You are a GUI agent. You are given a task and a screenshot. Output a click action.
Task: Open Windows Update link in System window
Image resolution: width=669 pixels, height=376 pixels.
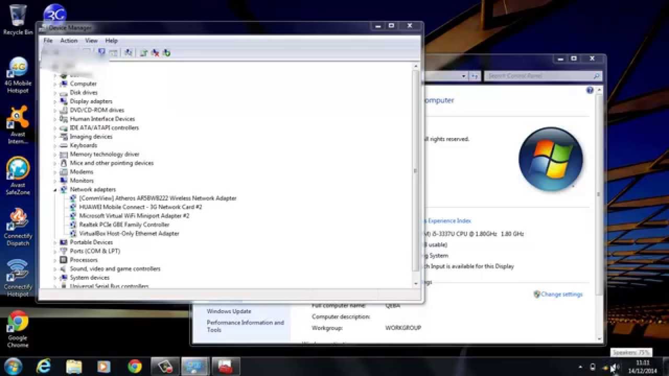229,311
